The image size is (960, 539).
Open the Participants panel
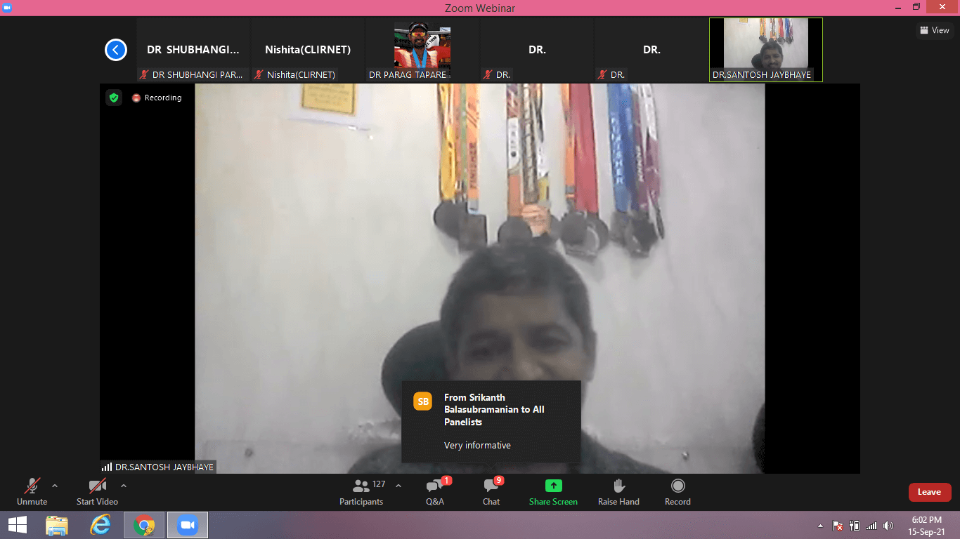pyautogui.click(x=361, y=491)
